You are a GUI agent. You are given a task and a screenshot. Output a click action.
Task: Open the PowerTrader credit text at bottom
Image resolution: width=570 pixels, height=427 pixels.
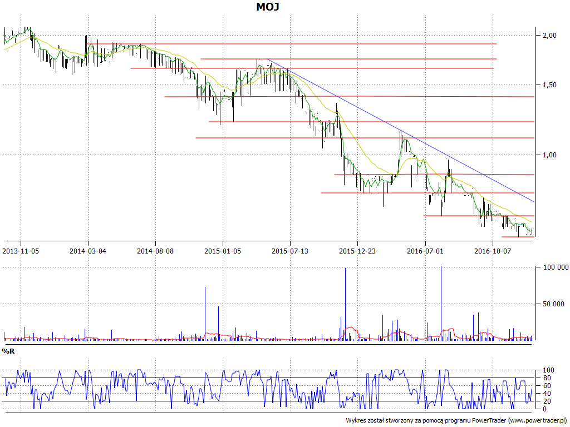456,420
